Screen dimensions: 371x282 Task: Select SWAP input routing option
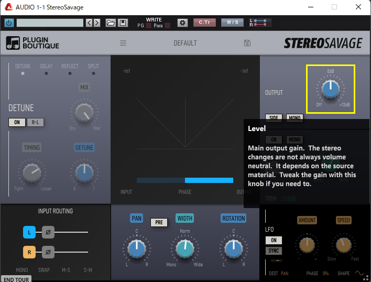[44, 270]
